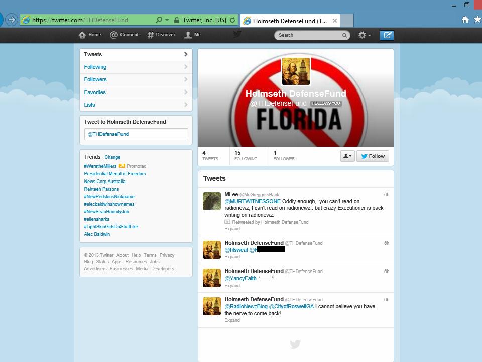Refresh the page in address bar

tap(232, 20)
